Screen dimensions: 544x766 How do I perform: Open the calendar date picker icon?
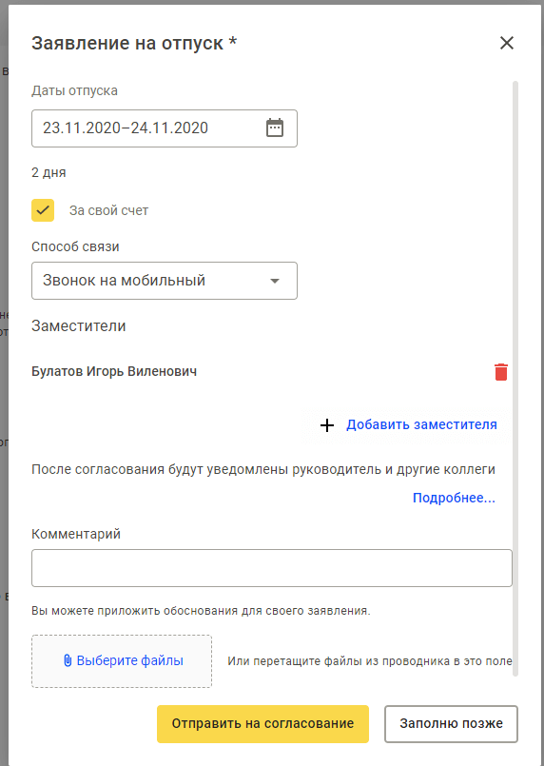[x=275, y=128]
